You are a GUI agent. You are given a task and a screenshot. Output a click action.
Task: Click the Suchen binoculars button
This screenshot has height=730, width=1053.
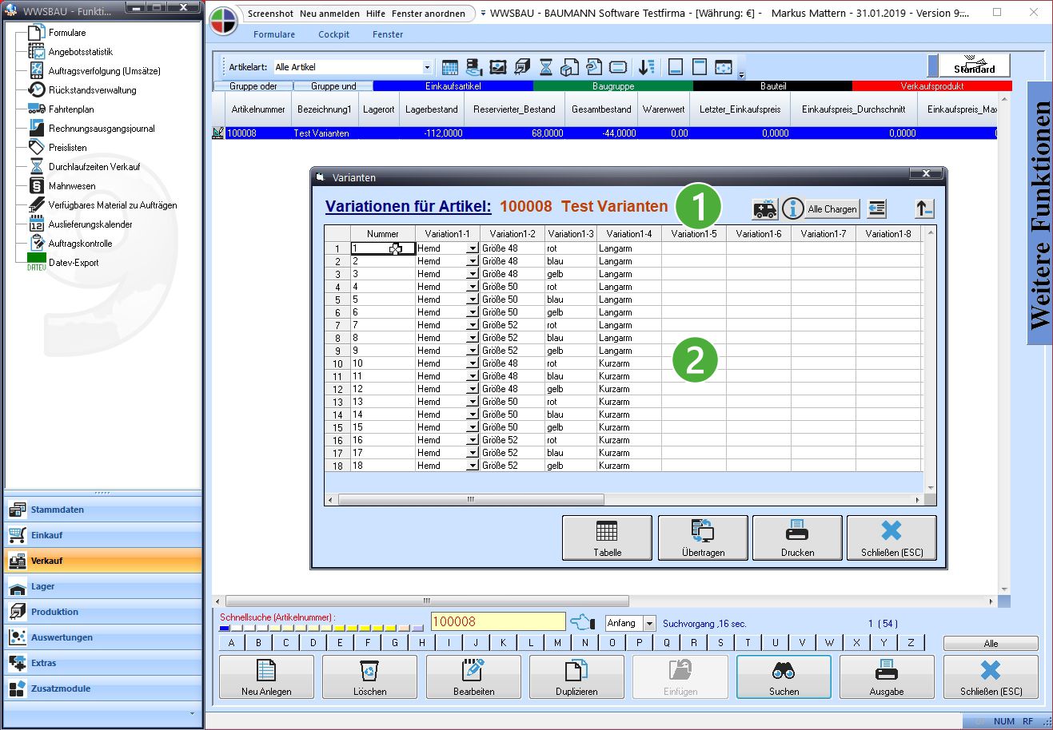784,677
